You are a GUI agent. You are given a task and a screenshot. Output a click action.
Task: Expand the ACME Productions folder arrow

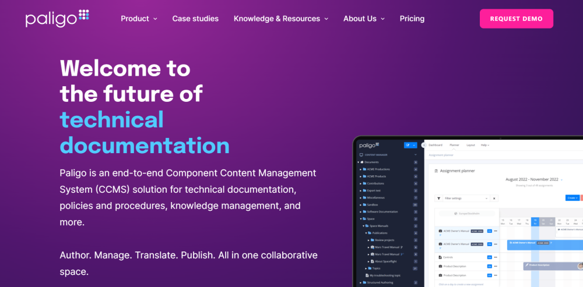(x=361, y=169)
